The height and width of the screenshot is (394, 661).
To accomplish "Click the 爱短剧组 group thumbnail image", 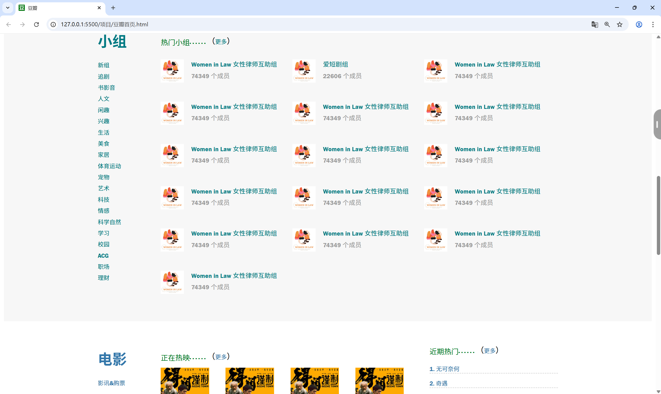I will tap(304, 71).
